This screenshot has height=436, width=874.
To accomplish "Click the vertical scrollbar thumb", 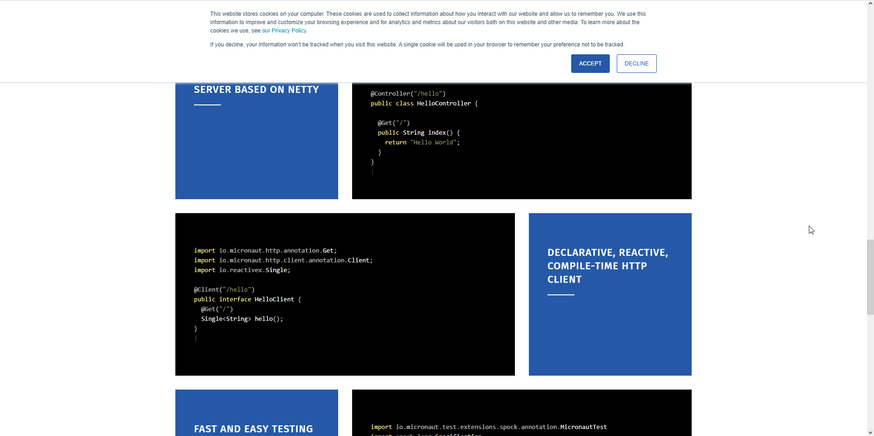I will point(870,277).
